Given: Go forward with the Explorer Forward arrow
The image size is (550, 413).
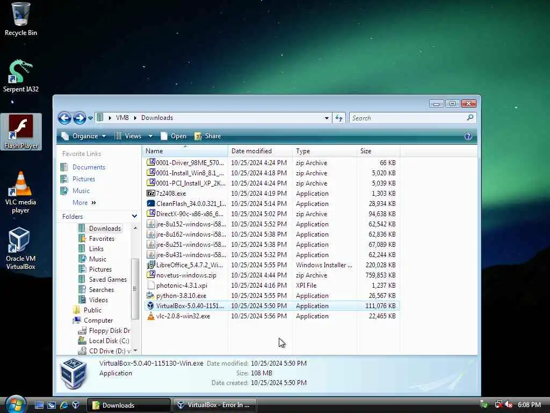Looking at the screenshot, I should coord(79,118).
